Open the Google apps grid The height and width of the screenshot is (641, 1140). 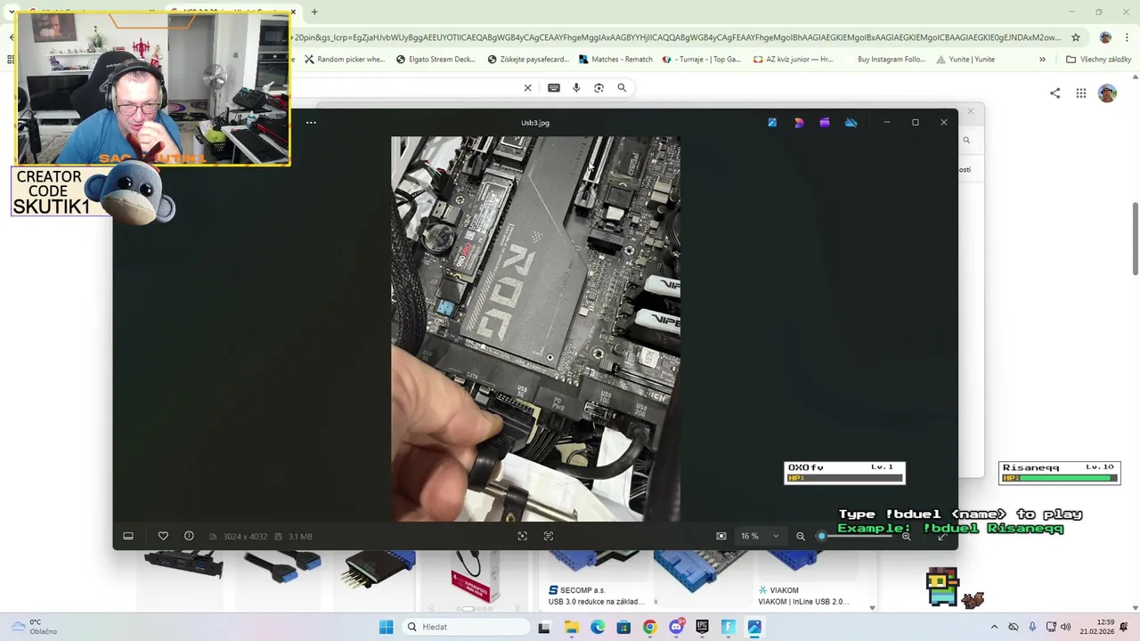(x=1081, y=93)
